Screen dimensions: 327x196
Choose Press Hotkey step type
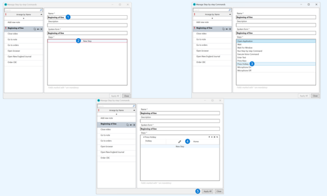pyautogui.click(x=276, y=64)
